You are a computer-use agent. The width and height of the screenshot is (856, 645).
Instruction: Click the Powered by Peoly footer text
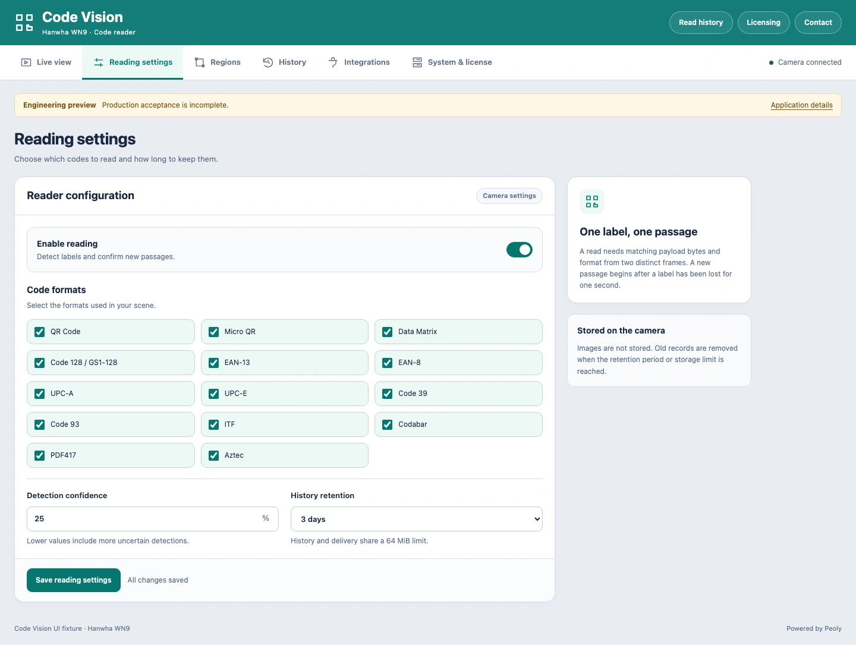(814, 628)
